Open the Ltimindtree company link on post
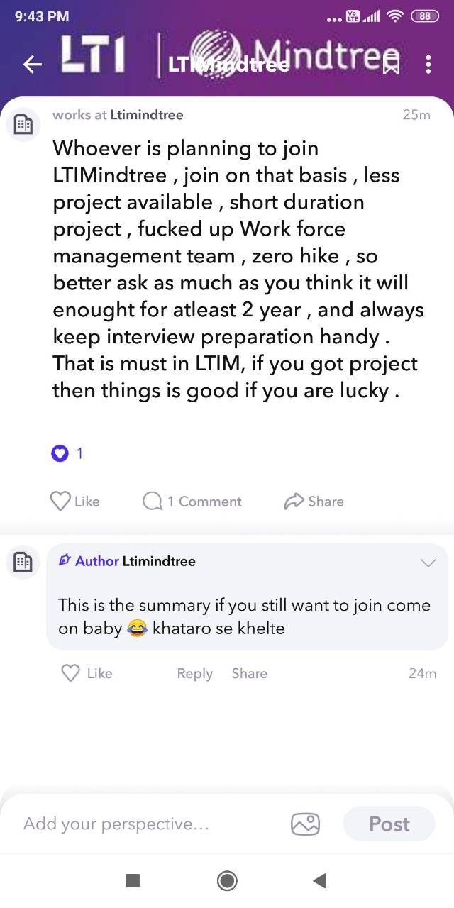Screen dimensions: 454x908 click(146, 115)
